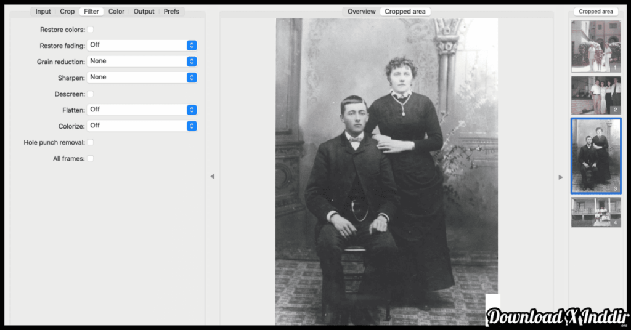Open the Crop tab

pyautogui.click(x=67, y=12)
